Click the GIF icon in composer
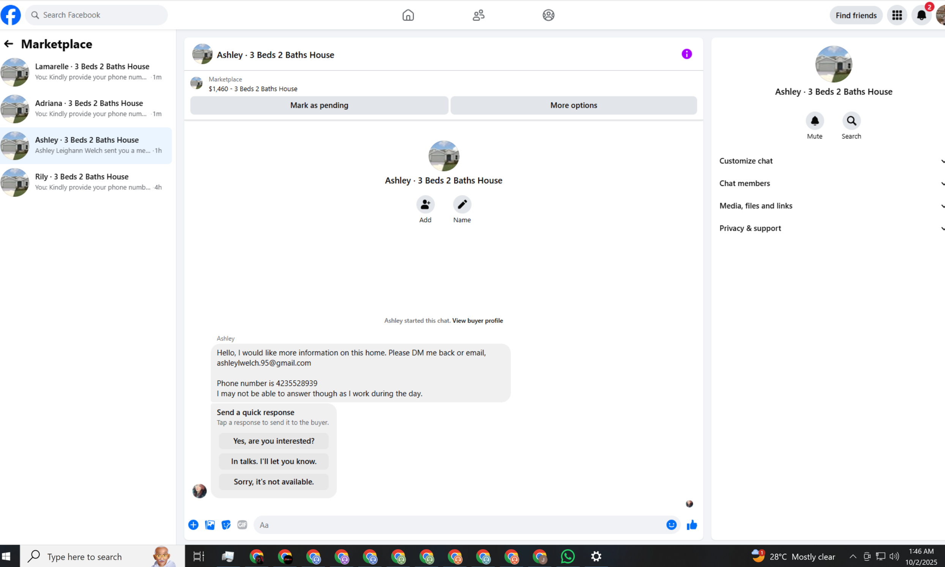The height and width of the screenshot is (567, 945). [x=242, y=525]
